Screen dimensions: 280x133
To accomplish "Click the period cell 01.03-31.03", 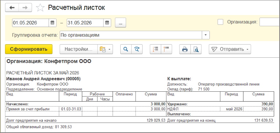I will [71, 109].
